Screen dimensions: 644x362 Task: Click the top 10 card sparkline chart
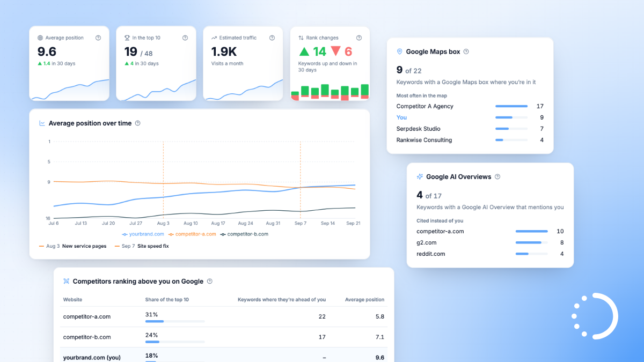coord(156,90)
